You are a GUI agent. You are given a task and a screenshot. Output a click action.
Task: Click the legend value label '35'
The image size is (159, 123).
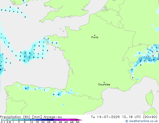click(x=60, y=122)
